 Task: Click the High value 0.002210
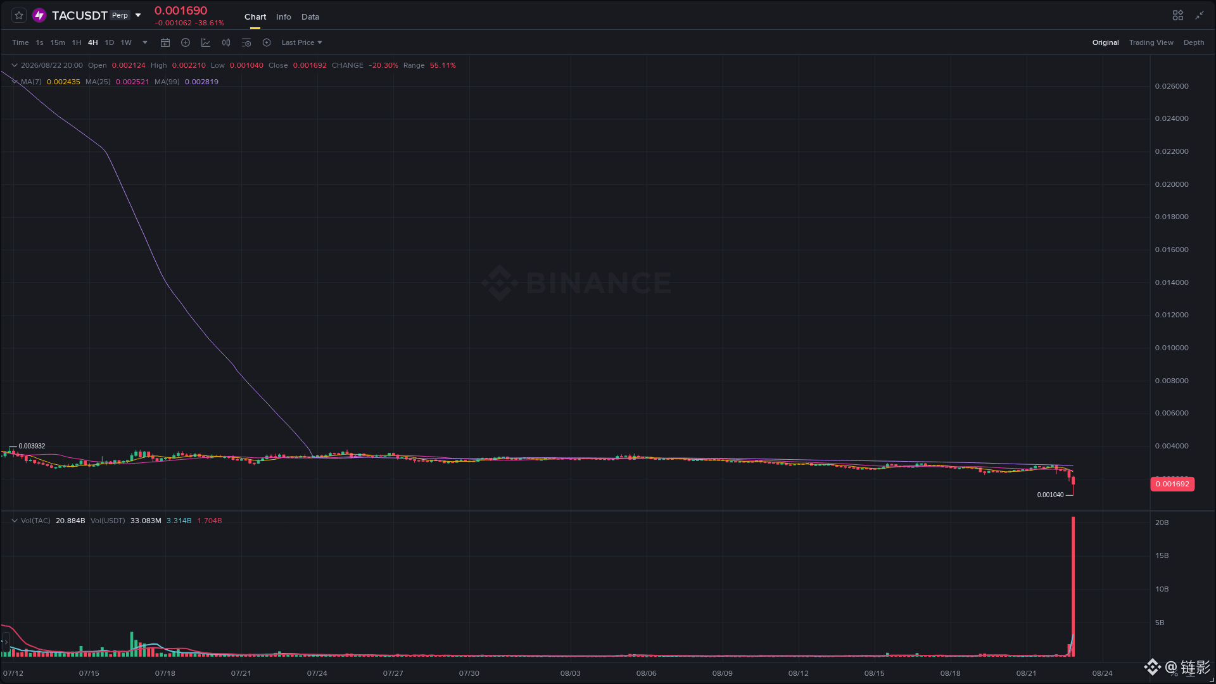189,65
